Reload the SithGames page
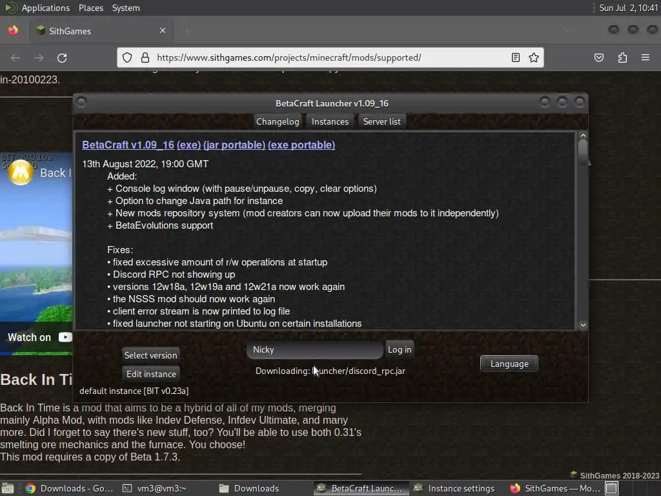 tap(62, 57)
